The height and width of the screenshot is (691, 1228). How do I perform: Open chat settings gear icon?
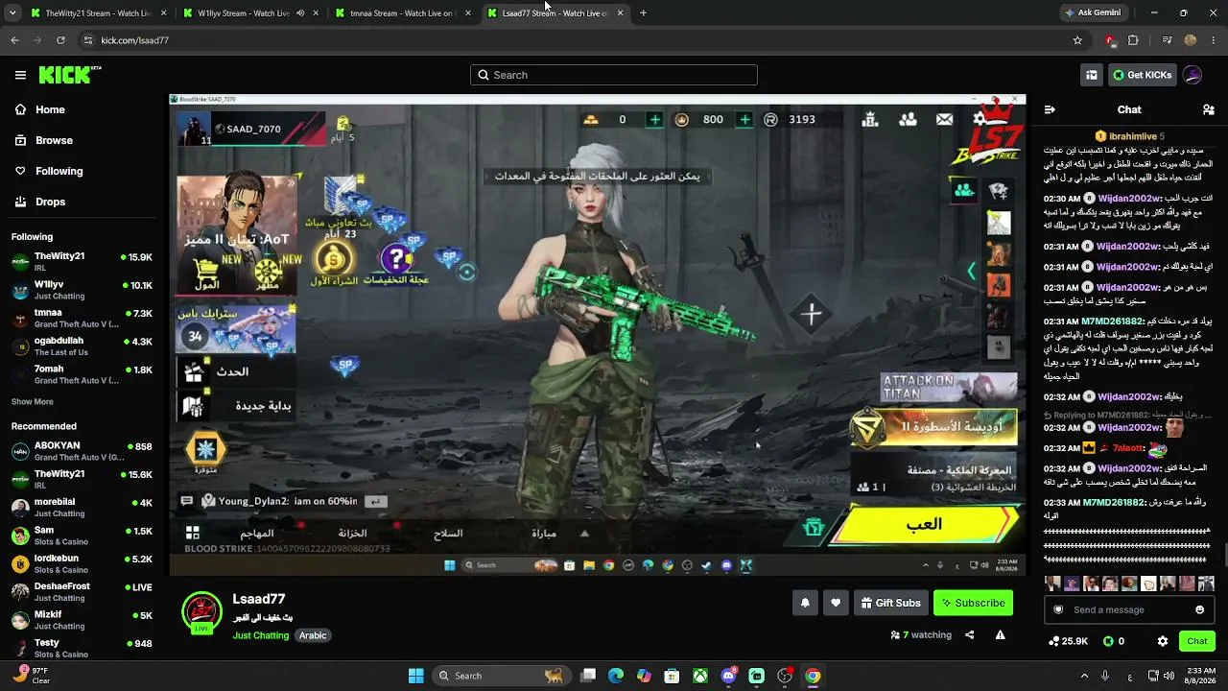tap(1163, 641)
